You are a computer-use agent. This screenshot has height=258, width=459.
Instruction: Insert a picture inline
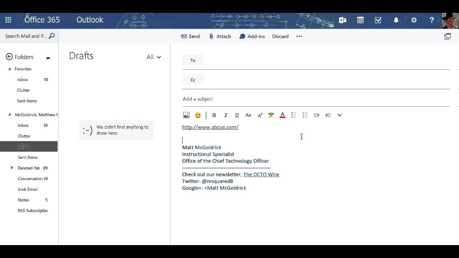tap(186, 115)
